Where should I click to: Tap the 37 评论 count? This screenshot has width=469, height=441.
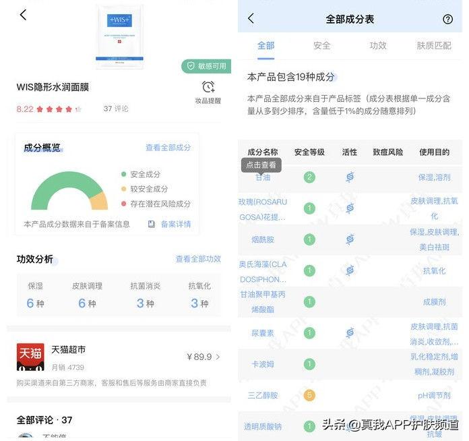tap(116, 109)
